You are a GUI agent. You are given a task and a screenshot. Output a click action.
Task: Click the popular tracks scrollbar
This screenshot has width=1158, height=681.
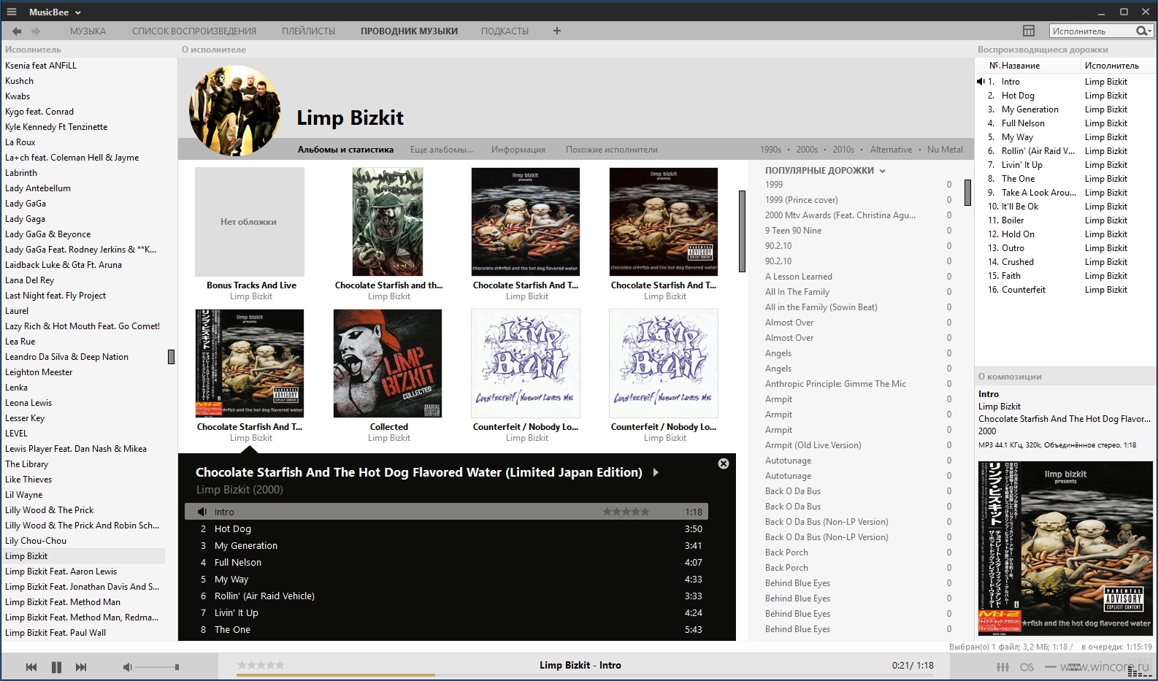(967, 193)
